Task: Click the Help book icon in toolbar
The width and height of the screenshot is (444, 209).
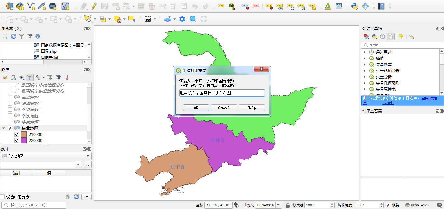Action: pos(381,6)
